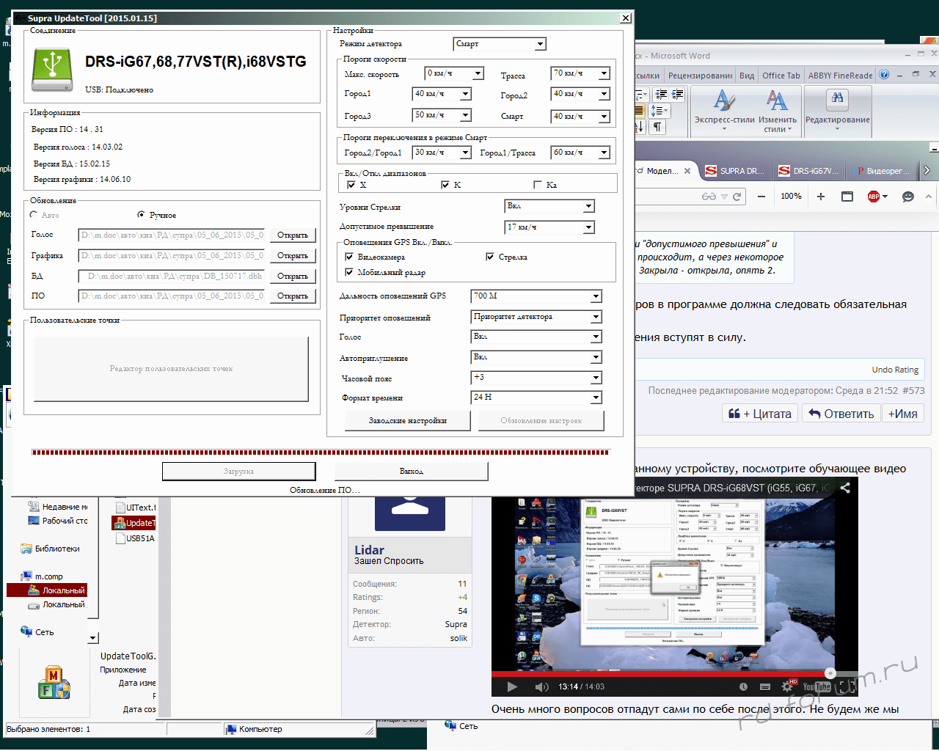Click decrease indent icon in Word ribbon
Viewport: 939px width, 751px height.
pyautogui.click(x=661, y=94)
